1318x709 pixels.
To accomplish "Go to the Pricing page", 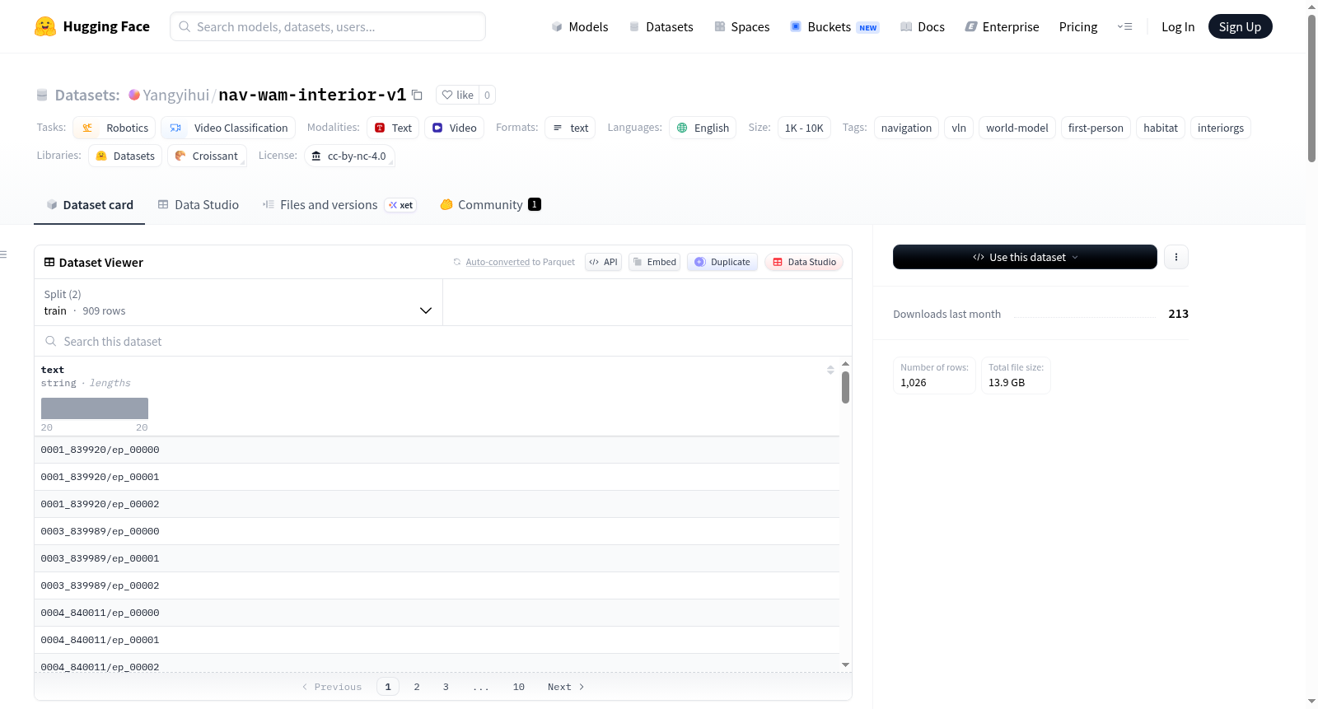I will click(x=1078, y=27).
